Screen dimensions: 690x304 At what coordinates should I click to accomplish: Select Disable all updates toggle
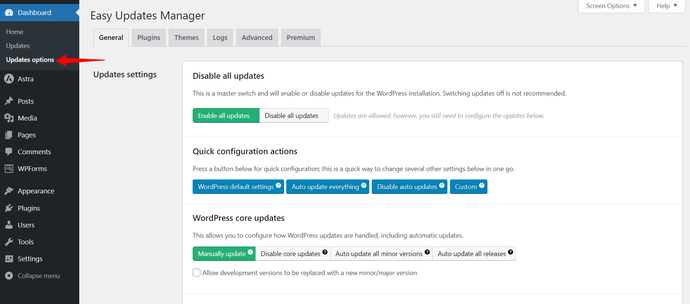click(294, 115)
